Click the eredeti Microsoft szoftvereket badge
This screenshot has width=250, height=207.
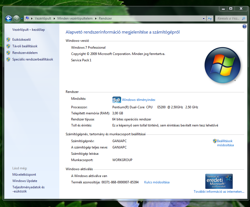pos(219,181)
